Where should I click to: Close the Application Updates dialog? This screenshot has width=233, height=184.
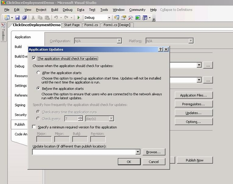tap(166, 49)
